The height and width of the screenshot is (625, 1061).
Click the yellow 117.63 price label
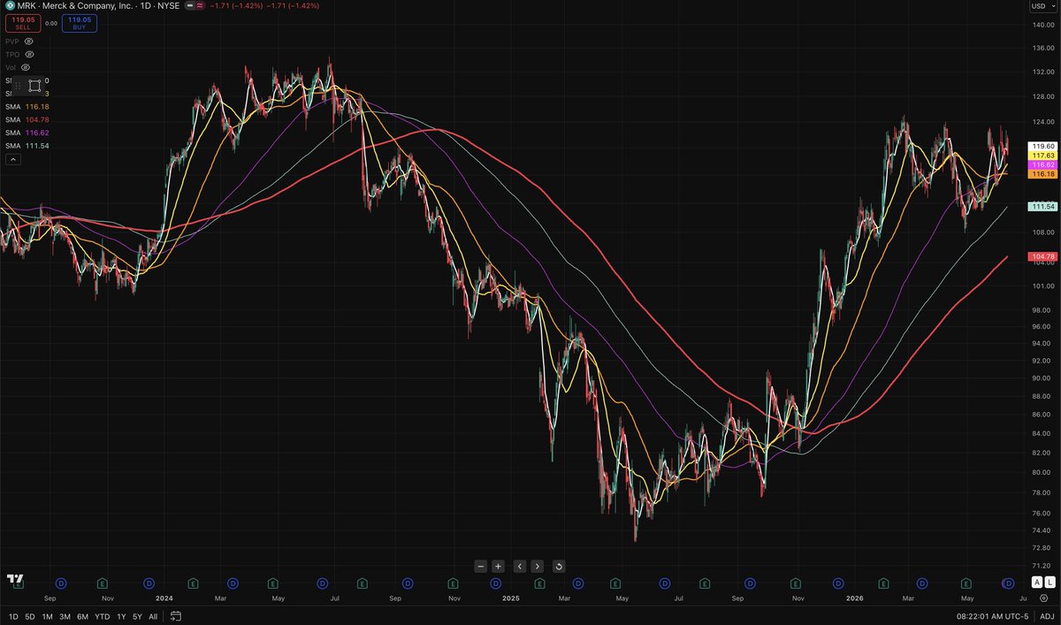[x=1043, y=156]
